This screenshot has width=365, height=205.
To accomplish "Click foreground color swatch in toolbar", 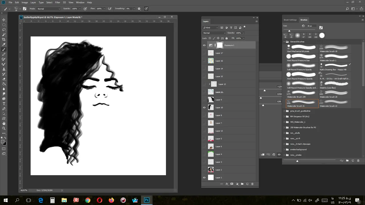I will point(3,142).
